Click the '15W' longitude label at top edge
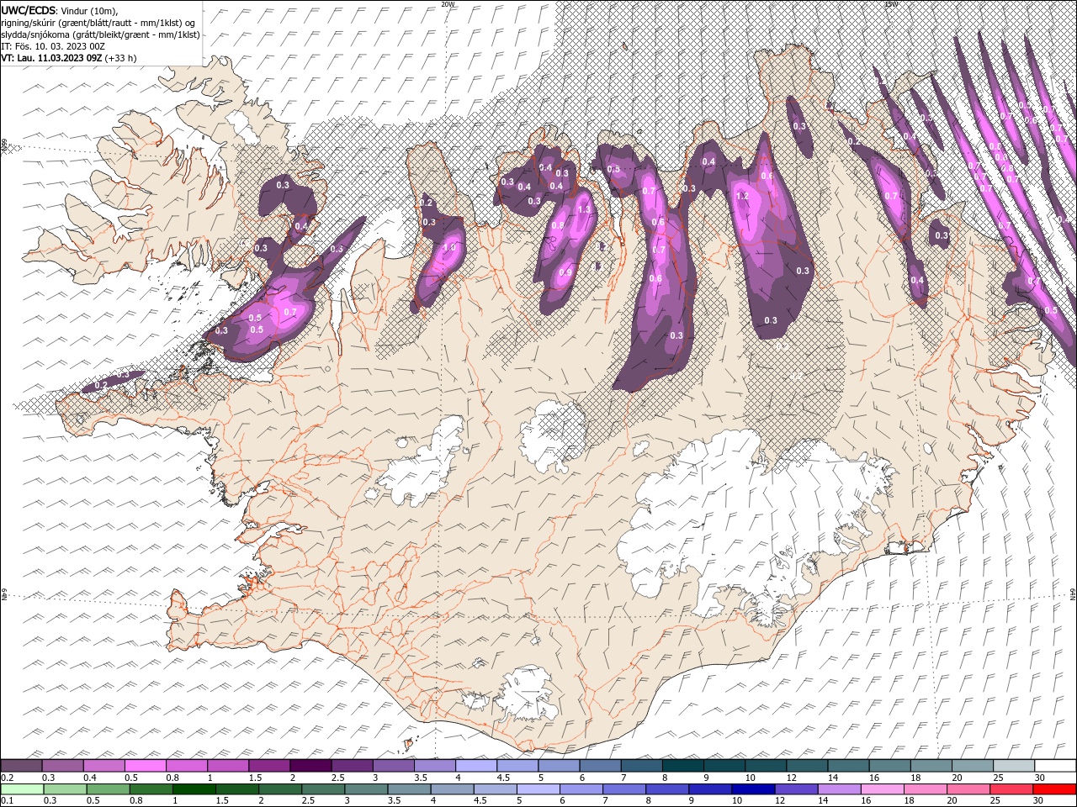Screen dimensions: 1077x807 (891, 4)
